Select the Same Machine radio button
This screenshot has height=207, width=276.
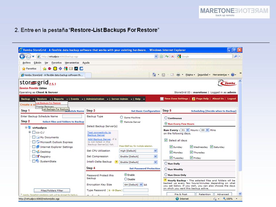click(x=121, y=117)
